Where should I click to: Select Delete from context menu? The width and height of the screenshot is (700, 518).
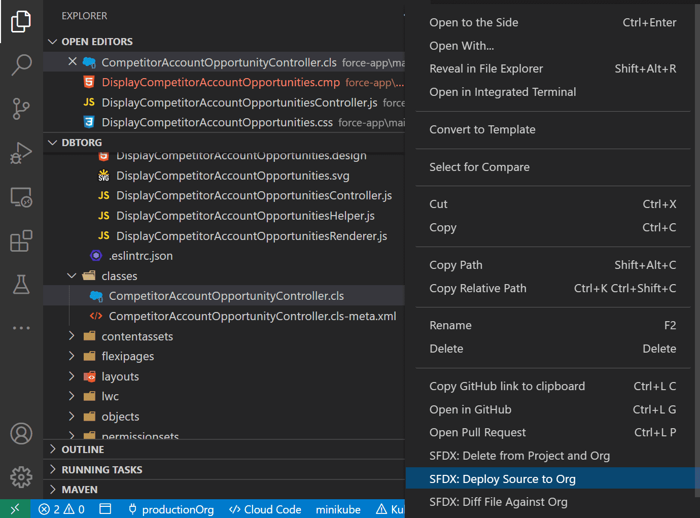(552, 349)
